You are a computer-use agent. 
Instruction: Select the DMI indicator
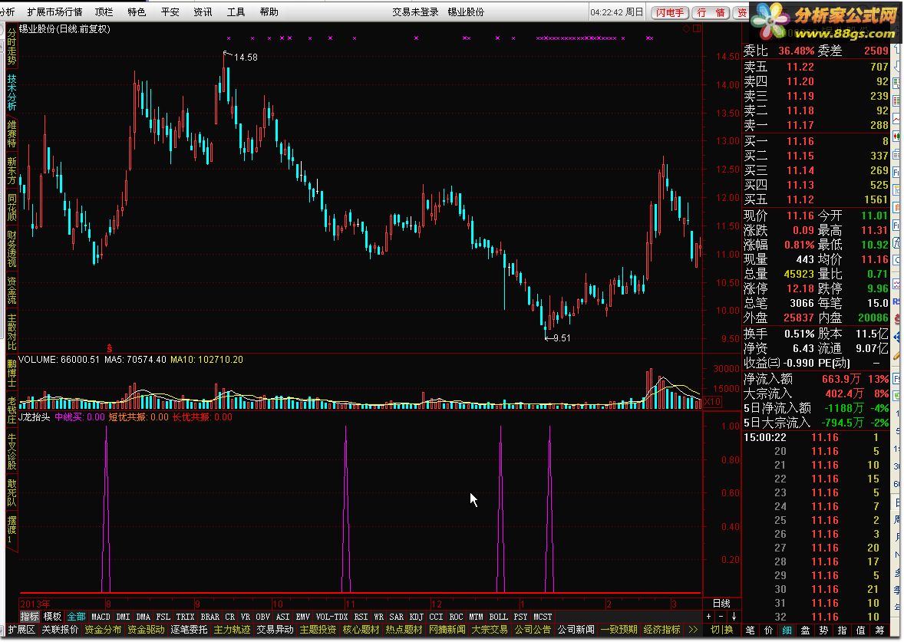pyautogui.click(x=124, y=617)
